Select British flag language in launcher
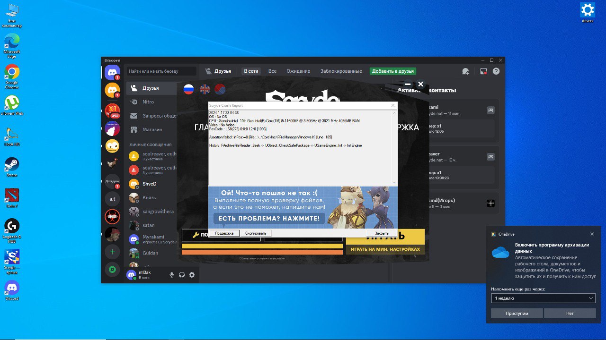This screenshot has height=340, width=606. [205, 89]
